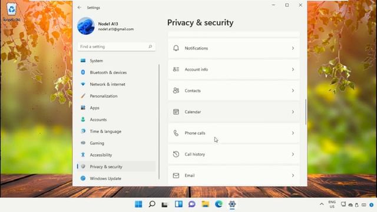Open Gaming category in sidebar
Viewport: 377px width, 212px height.
click(x=117, y=143)
